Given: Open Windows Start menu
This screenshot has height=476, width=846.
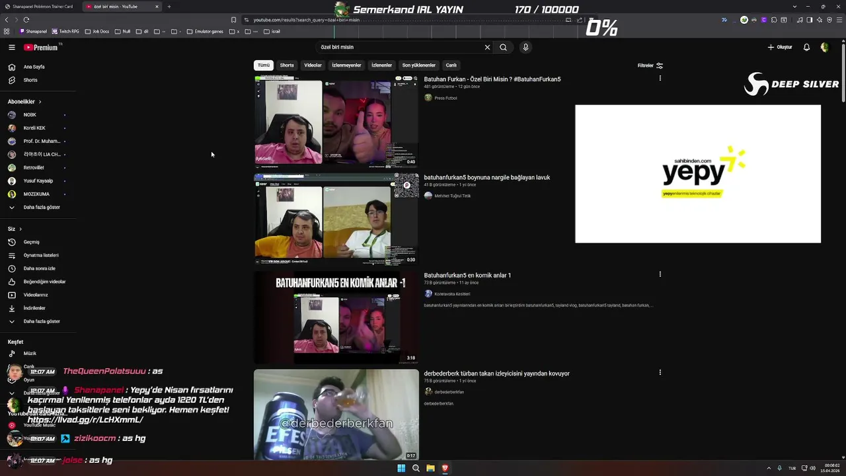Looking at the screenshot, I should [x=401, y=468].
